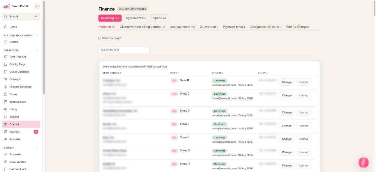Click Unmap for Show F

point(304,139)
